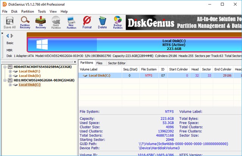
Task: Click the Local Disk(D:) drive icon in the tree
Action: [x=15, y=76]
